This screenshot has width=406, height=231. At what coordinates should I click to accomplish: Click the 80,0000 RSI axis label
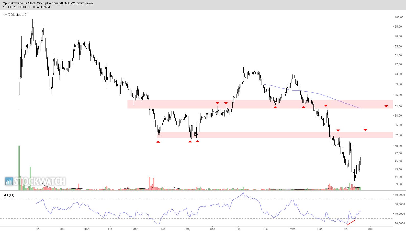[x=400, y=195]
